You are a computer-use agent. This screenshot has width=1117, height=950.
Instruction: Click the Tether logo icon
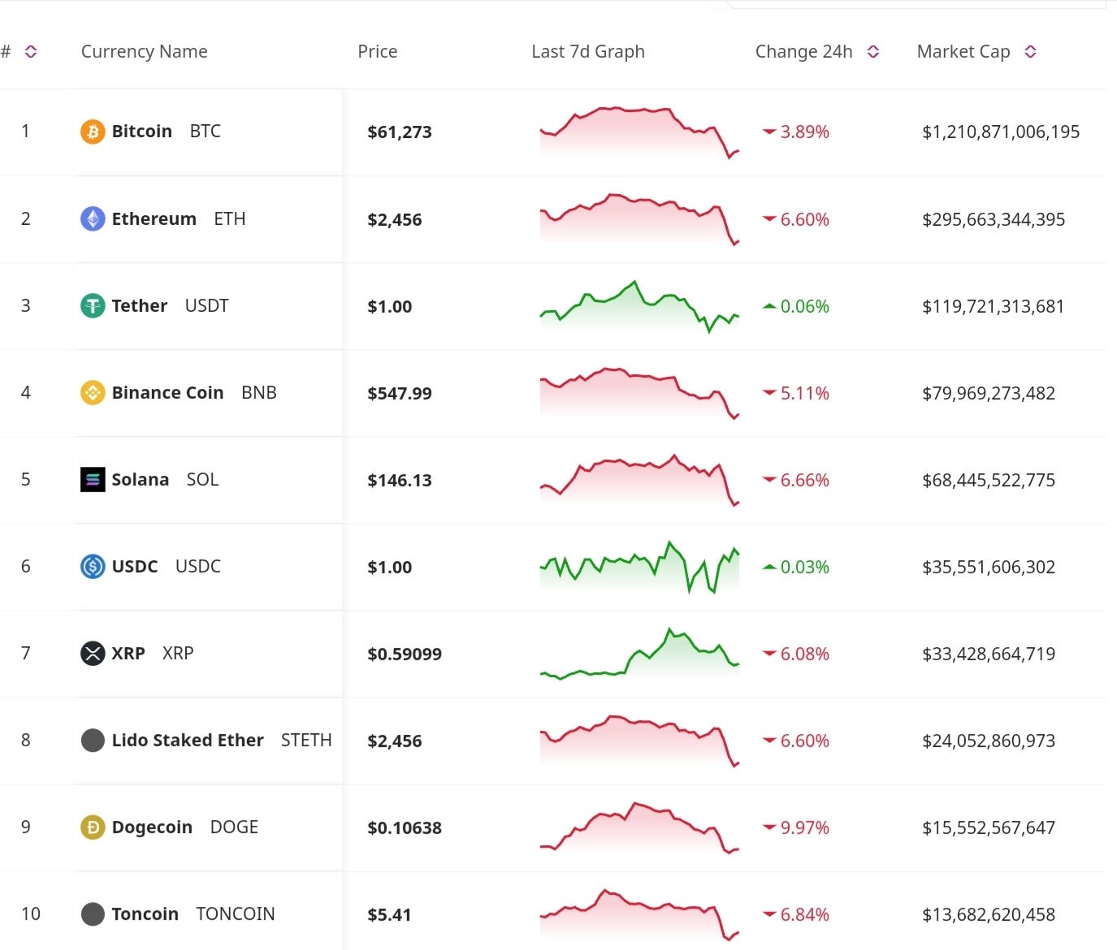coord(93,306)
